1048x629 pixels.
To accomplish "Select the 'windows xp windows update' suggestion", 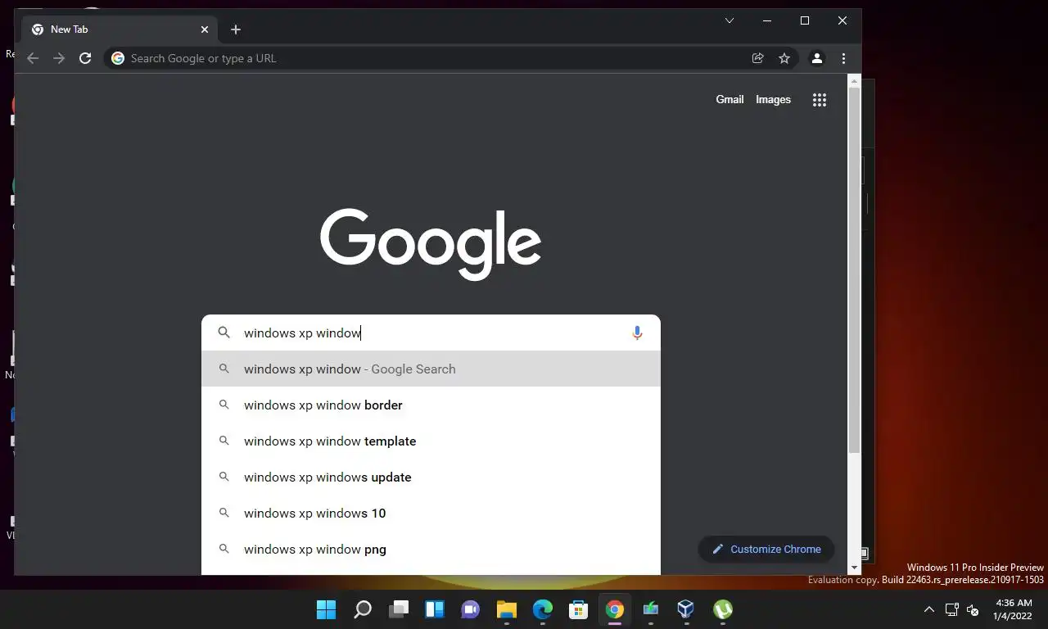I will pos(431,477).
